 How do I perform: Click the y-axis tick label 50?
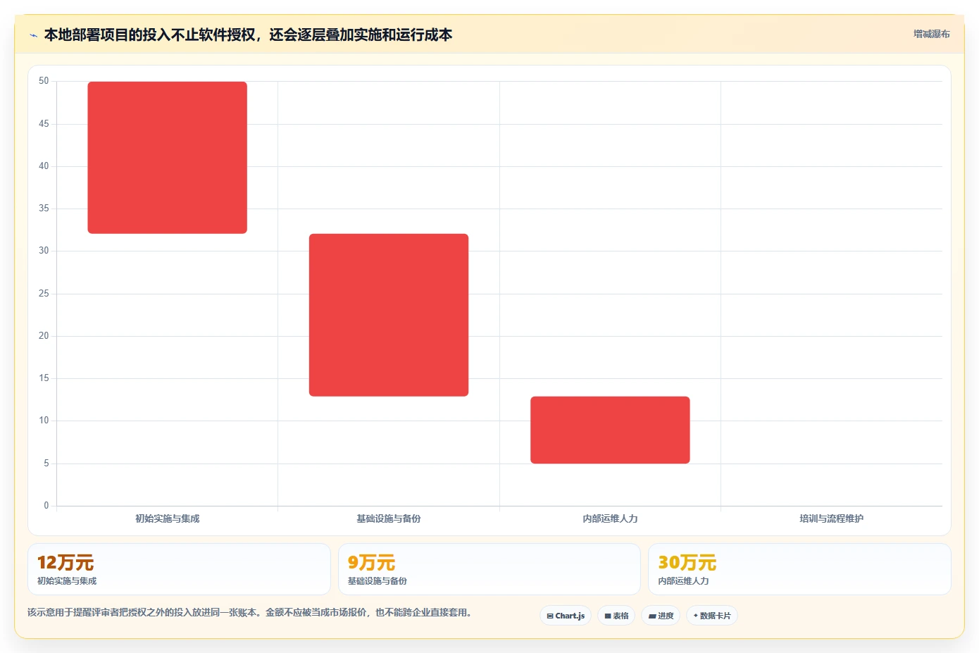[44, 81]
